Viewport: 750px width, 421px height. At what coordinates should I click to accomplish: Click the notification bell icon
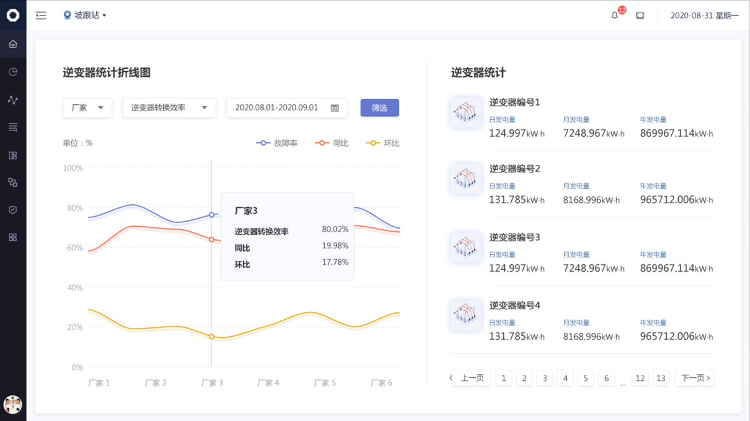pos(614,16)
